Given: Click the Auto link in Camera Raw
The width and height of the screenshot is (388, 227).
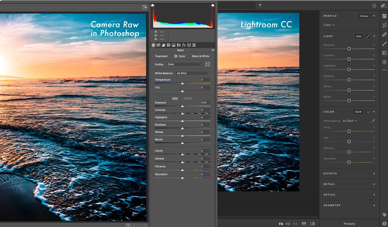Looking at the screenshot, I should click(x=175, y=98).
